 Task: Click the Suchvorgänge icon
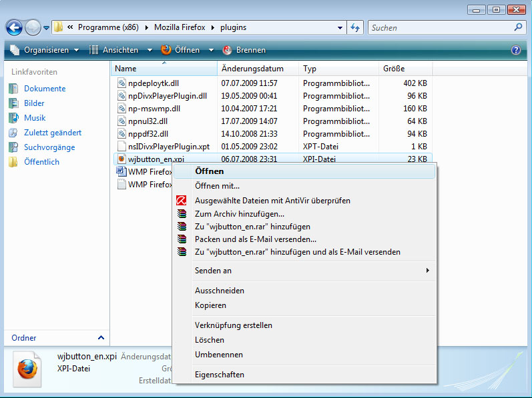click(x=13, y=147)
